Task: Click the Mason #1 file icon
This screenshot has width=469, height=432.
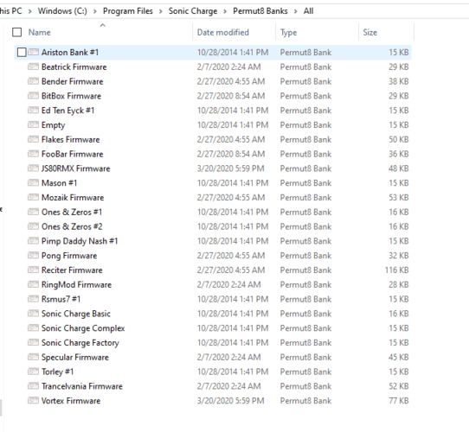Action: coord(33,183)
